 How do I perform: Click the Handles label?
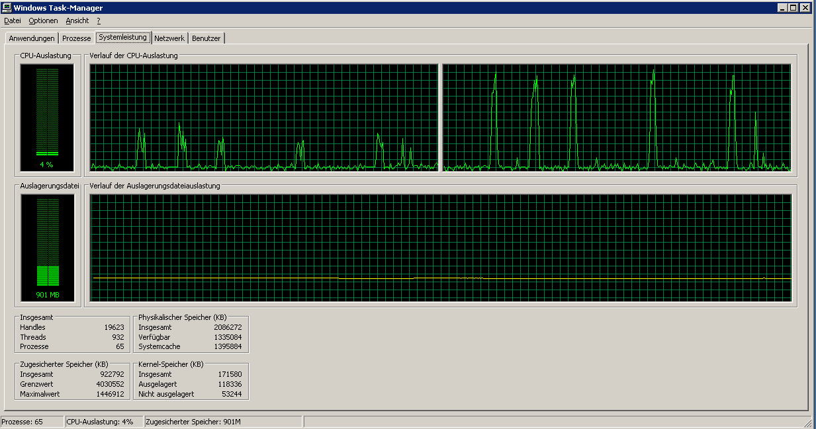point(32,327)
